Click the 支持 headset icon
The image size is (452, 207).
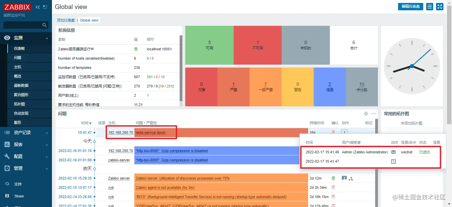pyautogui.click(x=7, y=184)
